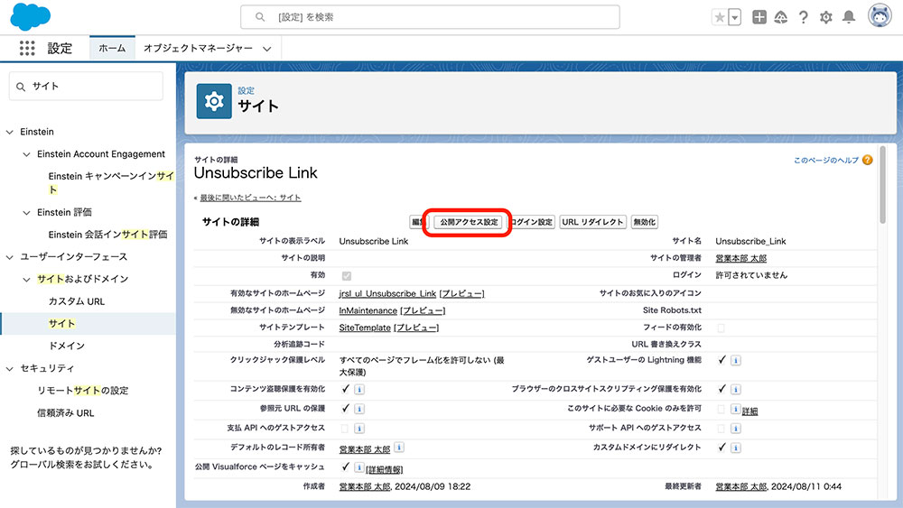Click the URL リダイレクト button
This screenshot has height=508, width=903.
click(x=592, y=222)
